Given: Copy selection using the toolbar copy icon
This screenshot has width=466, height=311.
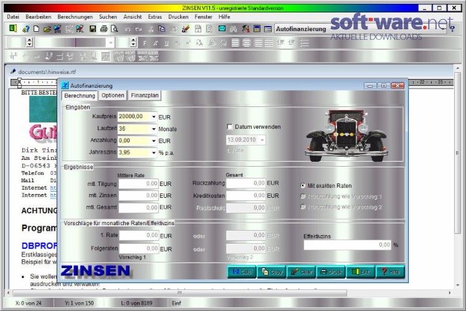Looking at the screenshot, I should [x=162, y=29].
